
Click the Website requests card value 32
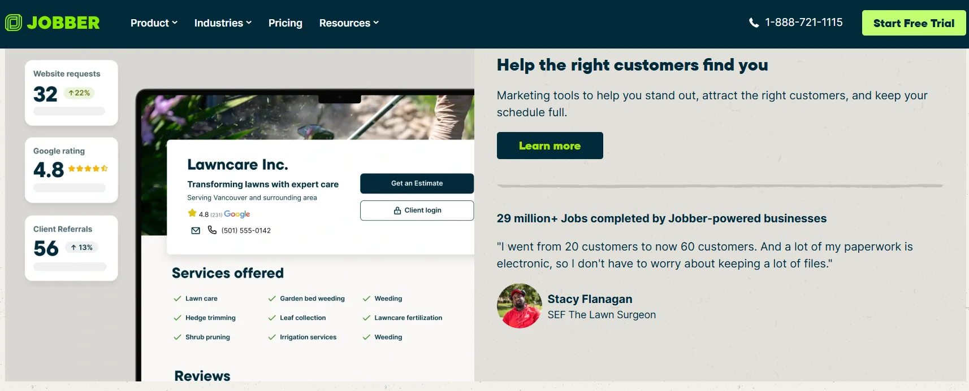(x=45, y=94)
